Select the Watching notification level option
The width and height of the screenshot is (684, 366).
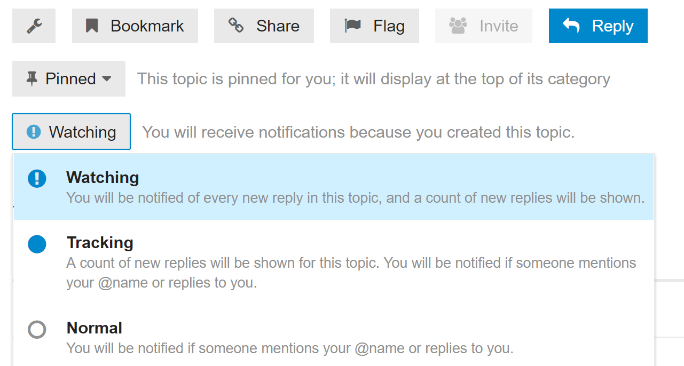coord(103,178)
